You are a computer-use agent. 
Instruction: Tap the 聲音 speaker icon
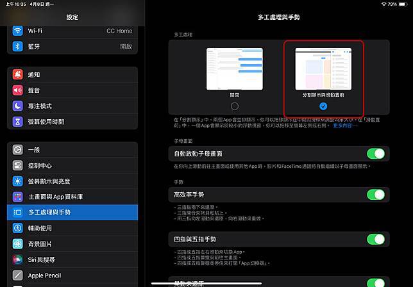tap(18, 90)
